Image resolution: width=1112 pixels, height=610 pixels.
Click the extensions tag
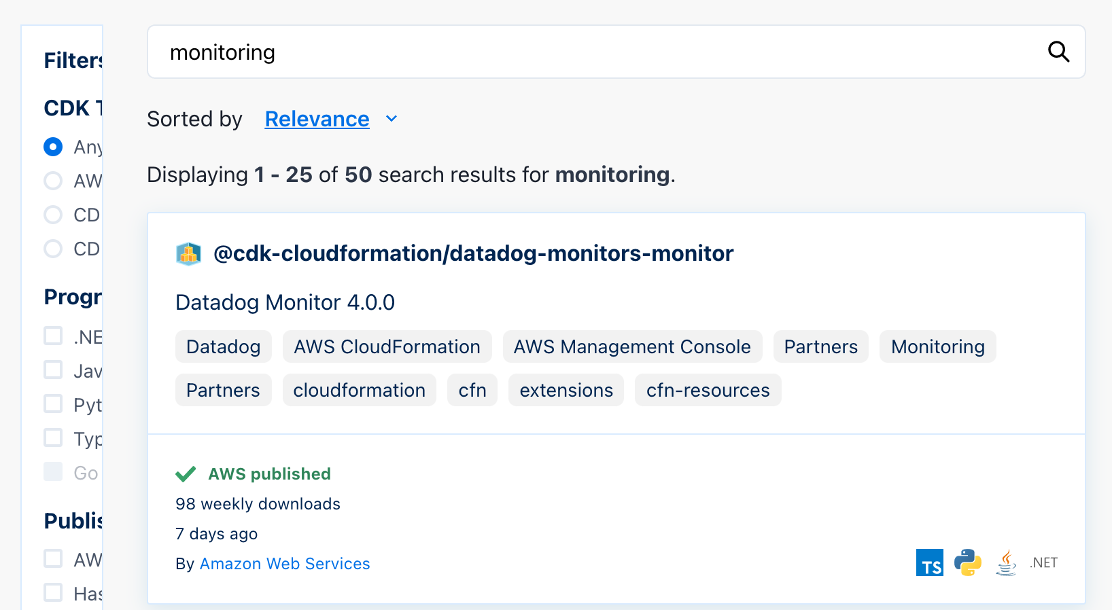pos(566,390)
